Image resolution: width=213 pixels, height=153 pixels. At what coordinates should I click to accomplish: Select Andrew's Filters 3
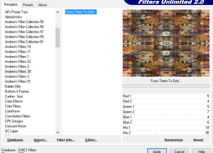tap(17, 76)
